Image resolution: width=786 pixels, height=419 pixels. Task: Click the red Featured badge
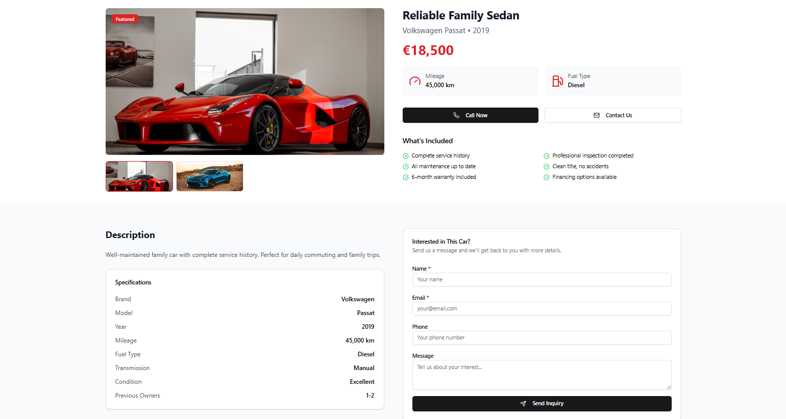(x=125, y=19)
